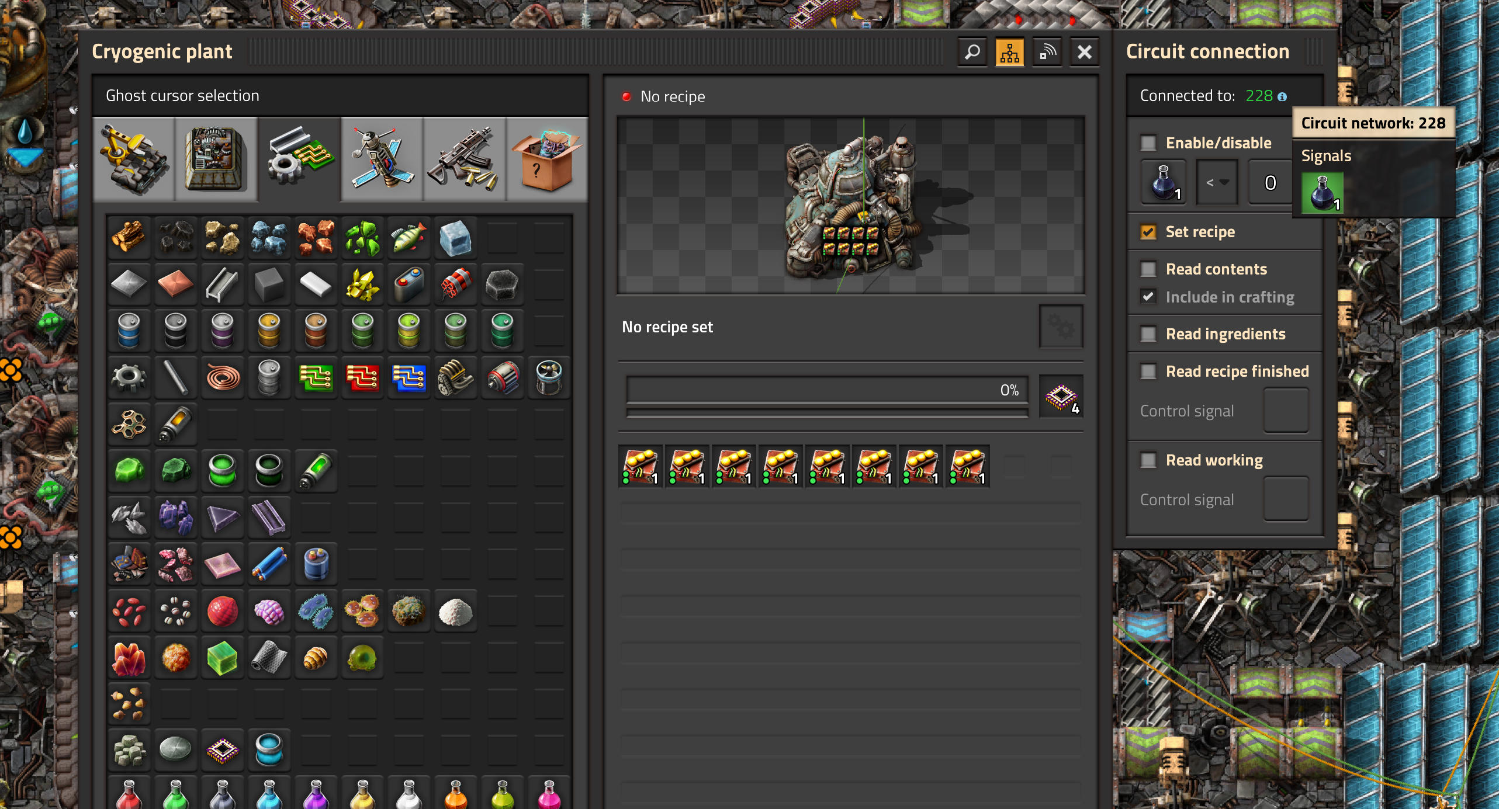Select the red advanced circuit item
The height and width of the screenshot is (809, 1499).
pos(363,377)
